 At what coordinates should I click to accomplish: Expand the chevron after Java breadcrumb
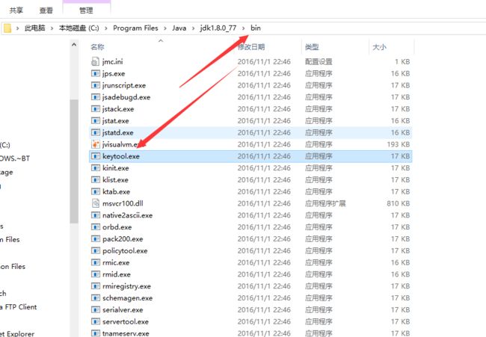coord(194,28)
